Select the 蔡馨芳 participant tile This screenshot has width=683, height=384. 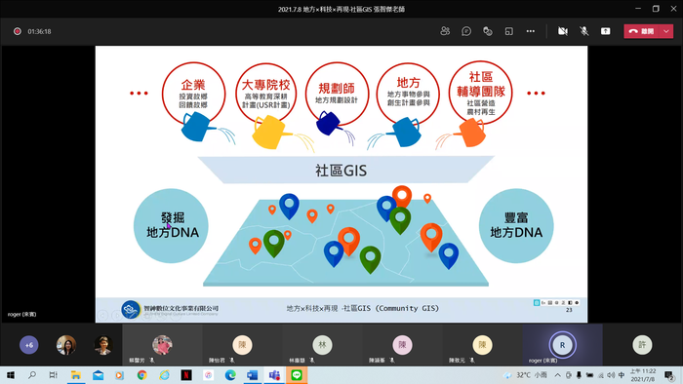pyautogui.click(x=162, y=345)
